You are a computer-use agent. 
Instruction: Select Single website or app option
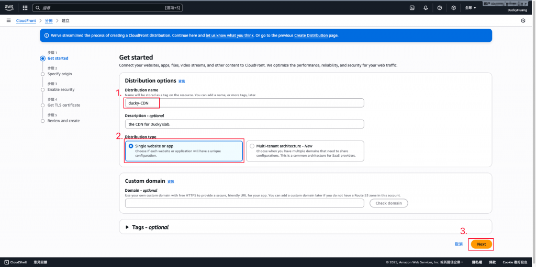pos(184,150)
